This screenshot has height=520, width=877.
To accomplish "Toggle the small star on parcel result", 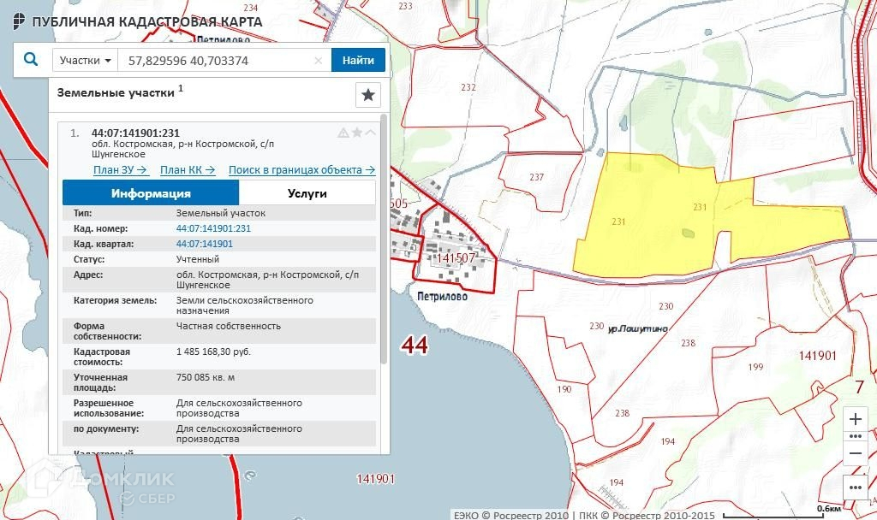I will [357, 133].
